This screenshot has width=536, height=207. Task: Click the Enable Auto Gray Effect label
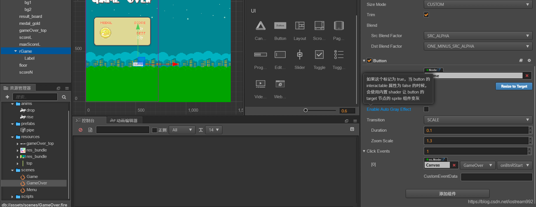[389, 109]
